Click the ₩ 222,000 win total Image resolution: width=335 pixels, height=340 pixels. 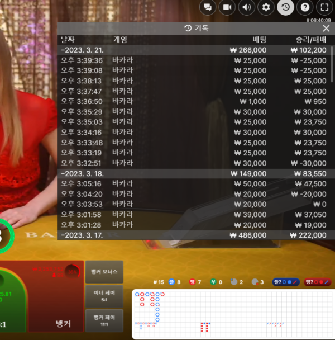coord(308,235)
